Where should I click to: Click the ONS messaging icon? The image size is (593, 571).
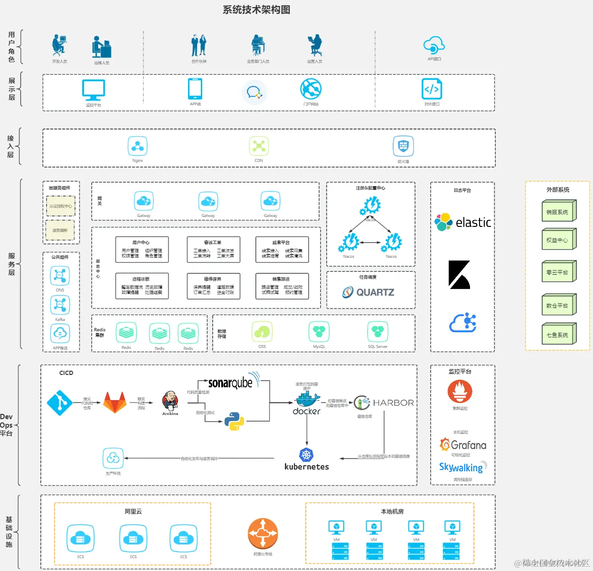point(60,275)
